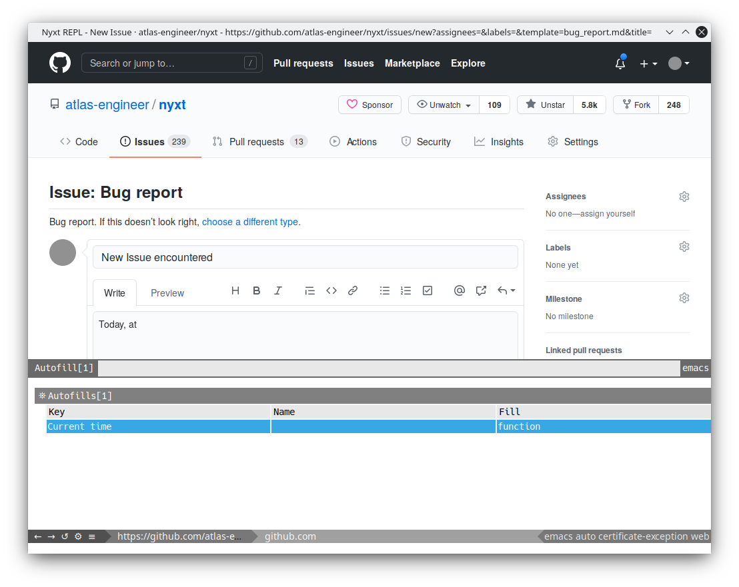739x587 pixels.
Task: Expand the plus create-new menu
Action: tap(648, 63)
